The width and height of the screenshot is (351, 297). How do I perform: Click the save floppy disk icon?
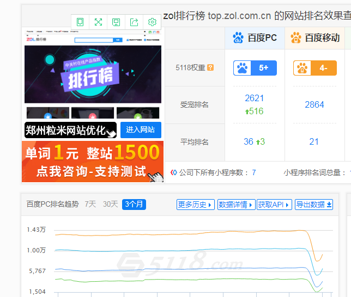(x=116, y=22)
